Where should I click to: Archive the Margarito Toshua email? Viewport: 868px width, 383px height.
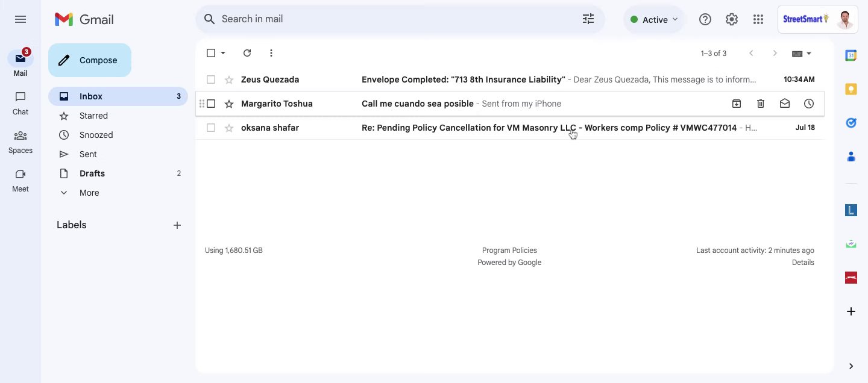737,104
